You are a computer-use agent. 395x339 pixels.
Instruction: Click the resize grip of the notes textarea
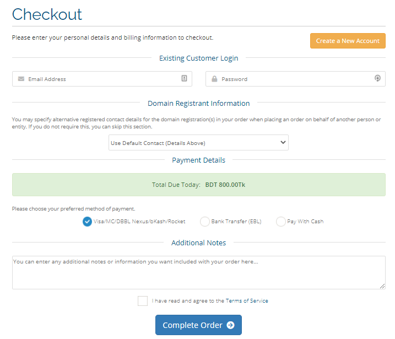[x=382, y=286]
